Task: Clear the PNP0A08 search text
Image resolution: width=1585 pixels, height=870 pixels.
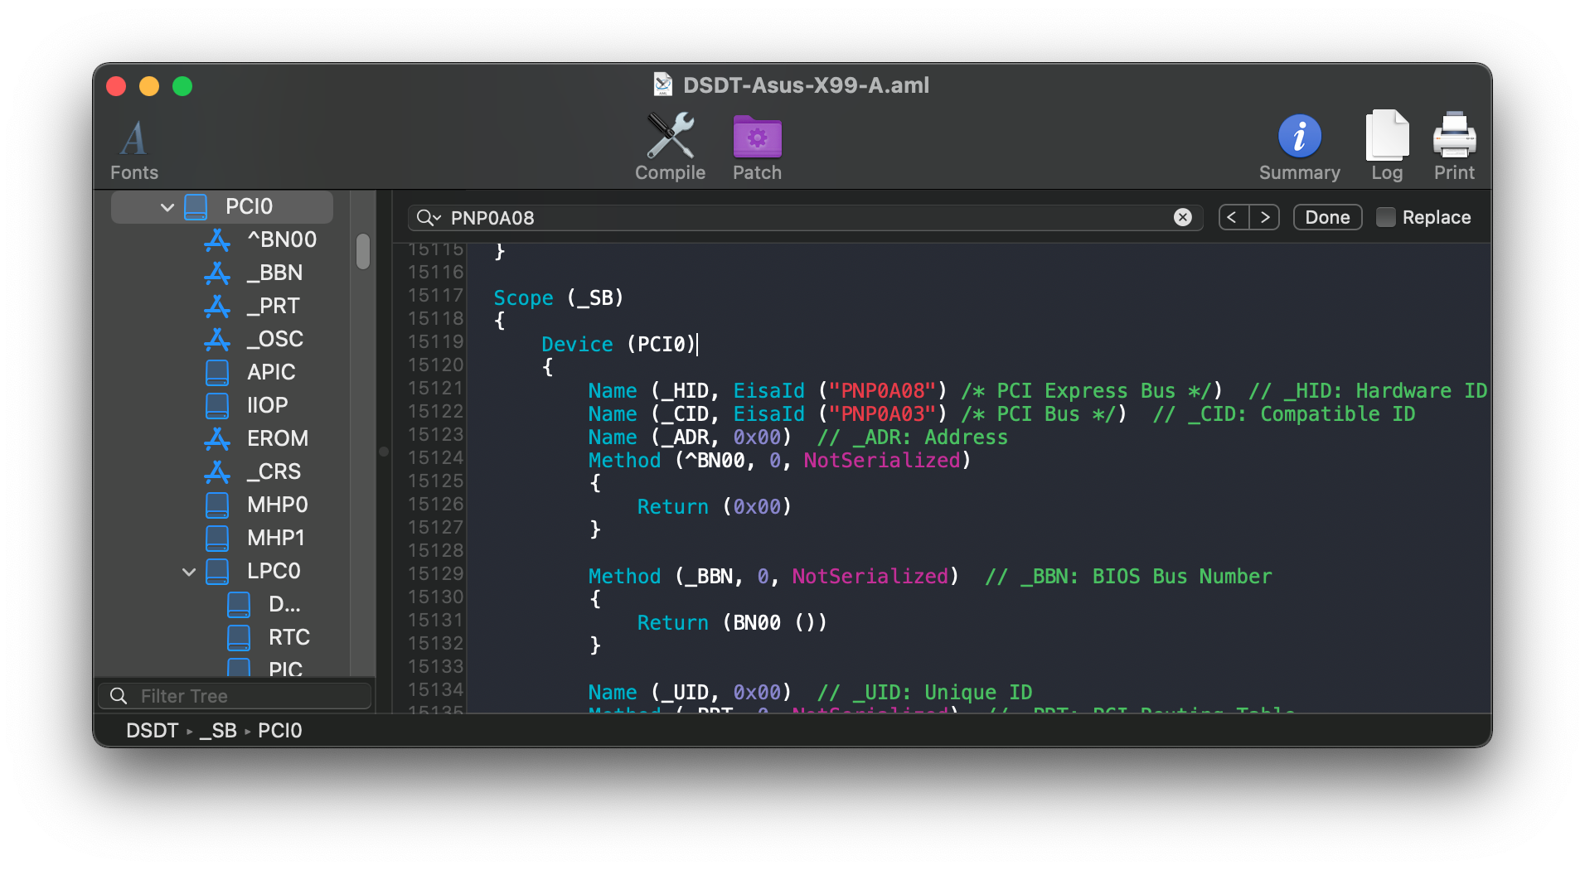Action: click(1182, 217)
